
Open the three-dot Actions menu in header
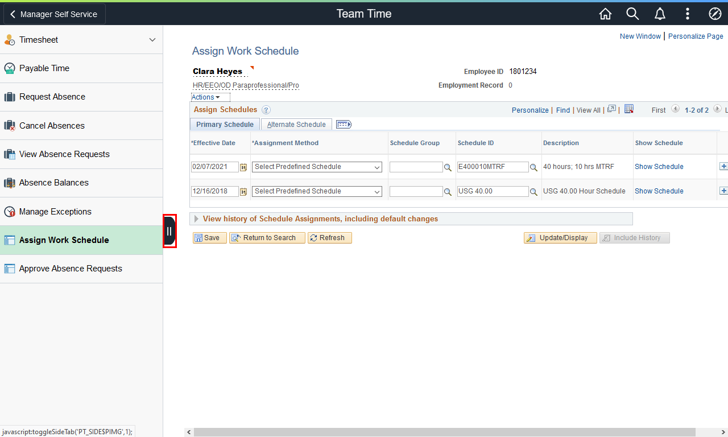point(688,14)
